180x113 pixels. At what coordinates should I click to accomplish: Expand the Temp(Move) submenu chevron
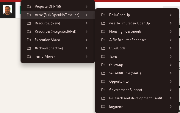87,56
